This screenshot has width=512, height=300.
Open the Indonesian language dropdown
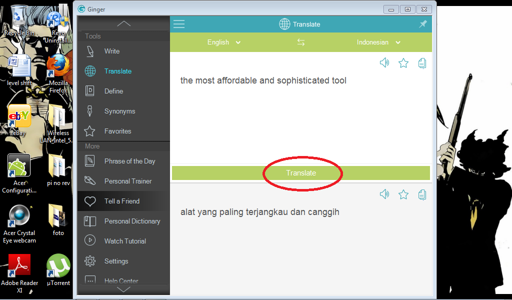[x=378, y=42]
